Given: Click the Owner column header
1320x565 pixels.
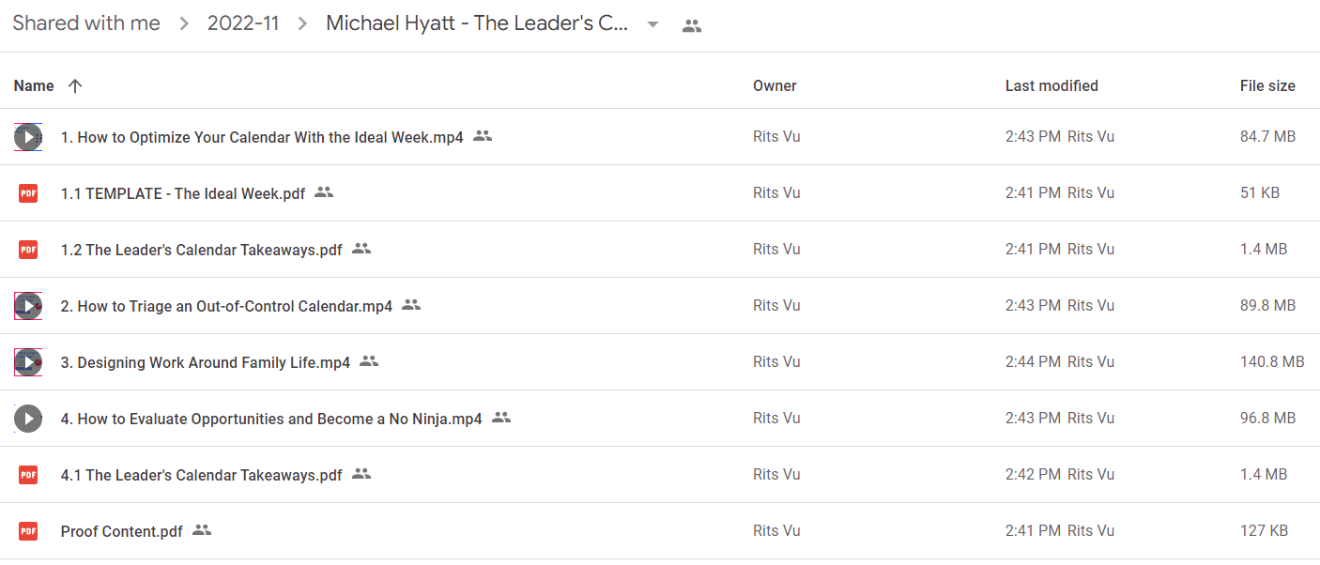Looking at the screenshot, I should pyautogui.click(x=775, y=85).
